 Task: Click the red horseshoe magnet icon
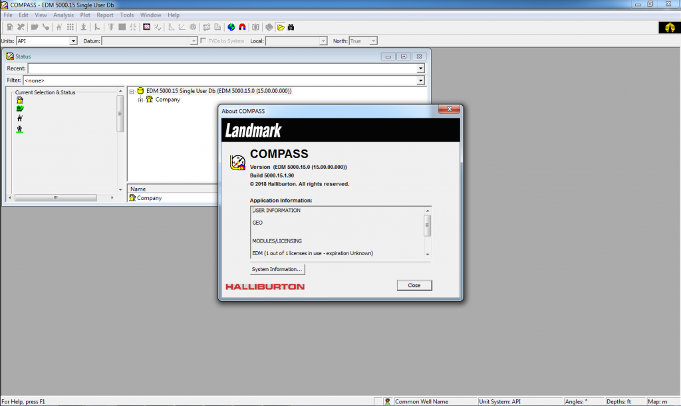click(x=242, y=27)
